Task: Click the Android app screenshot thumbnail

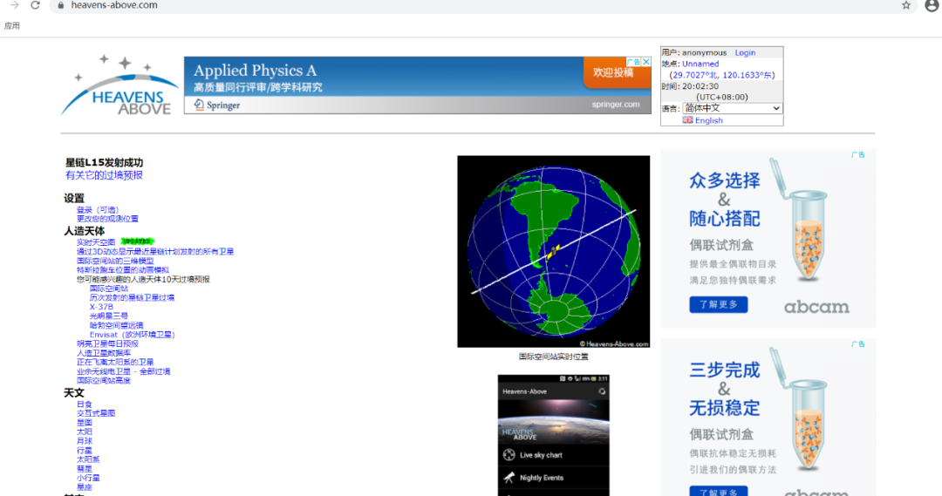Action: point(553,435)
